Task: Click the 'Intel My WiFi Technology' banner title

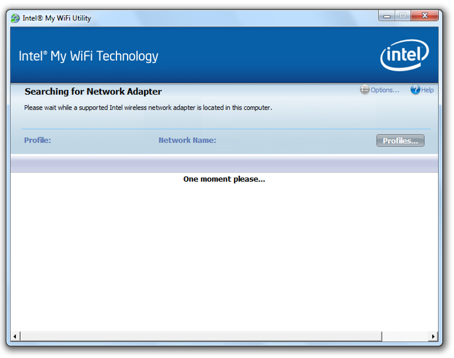Action: [88, 56]
